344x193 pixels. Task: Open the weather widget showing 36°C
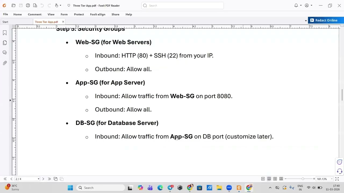tap(12, 187)
